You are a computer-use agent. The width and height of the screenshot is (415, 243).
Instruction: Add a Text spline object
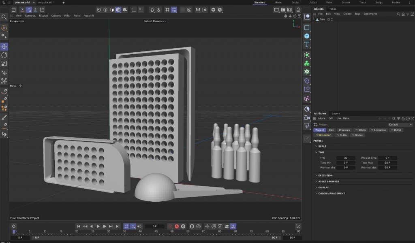coord(307,45)
